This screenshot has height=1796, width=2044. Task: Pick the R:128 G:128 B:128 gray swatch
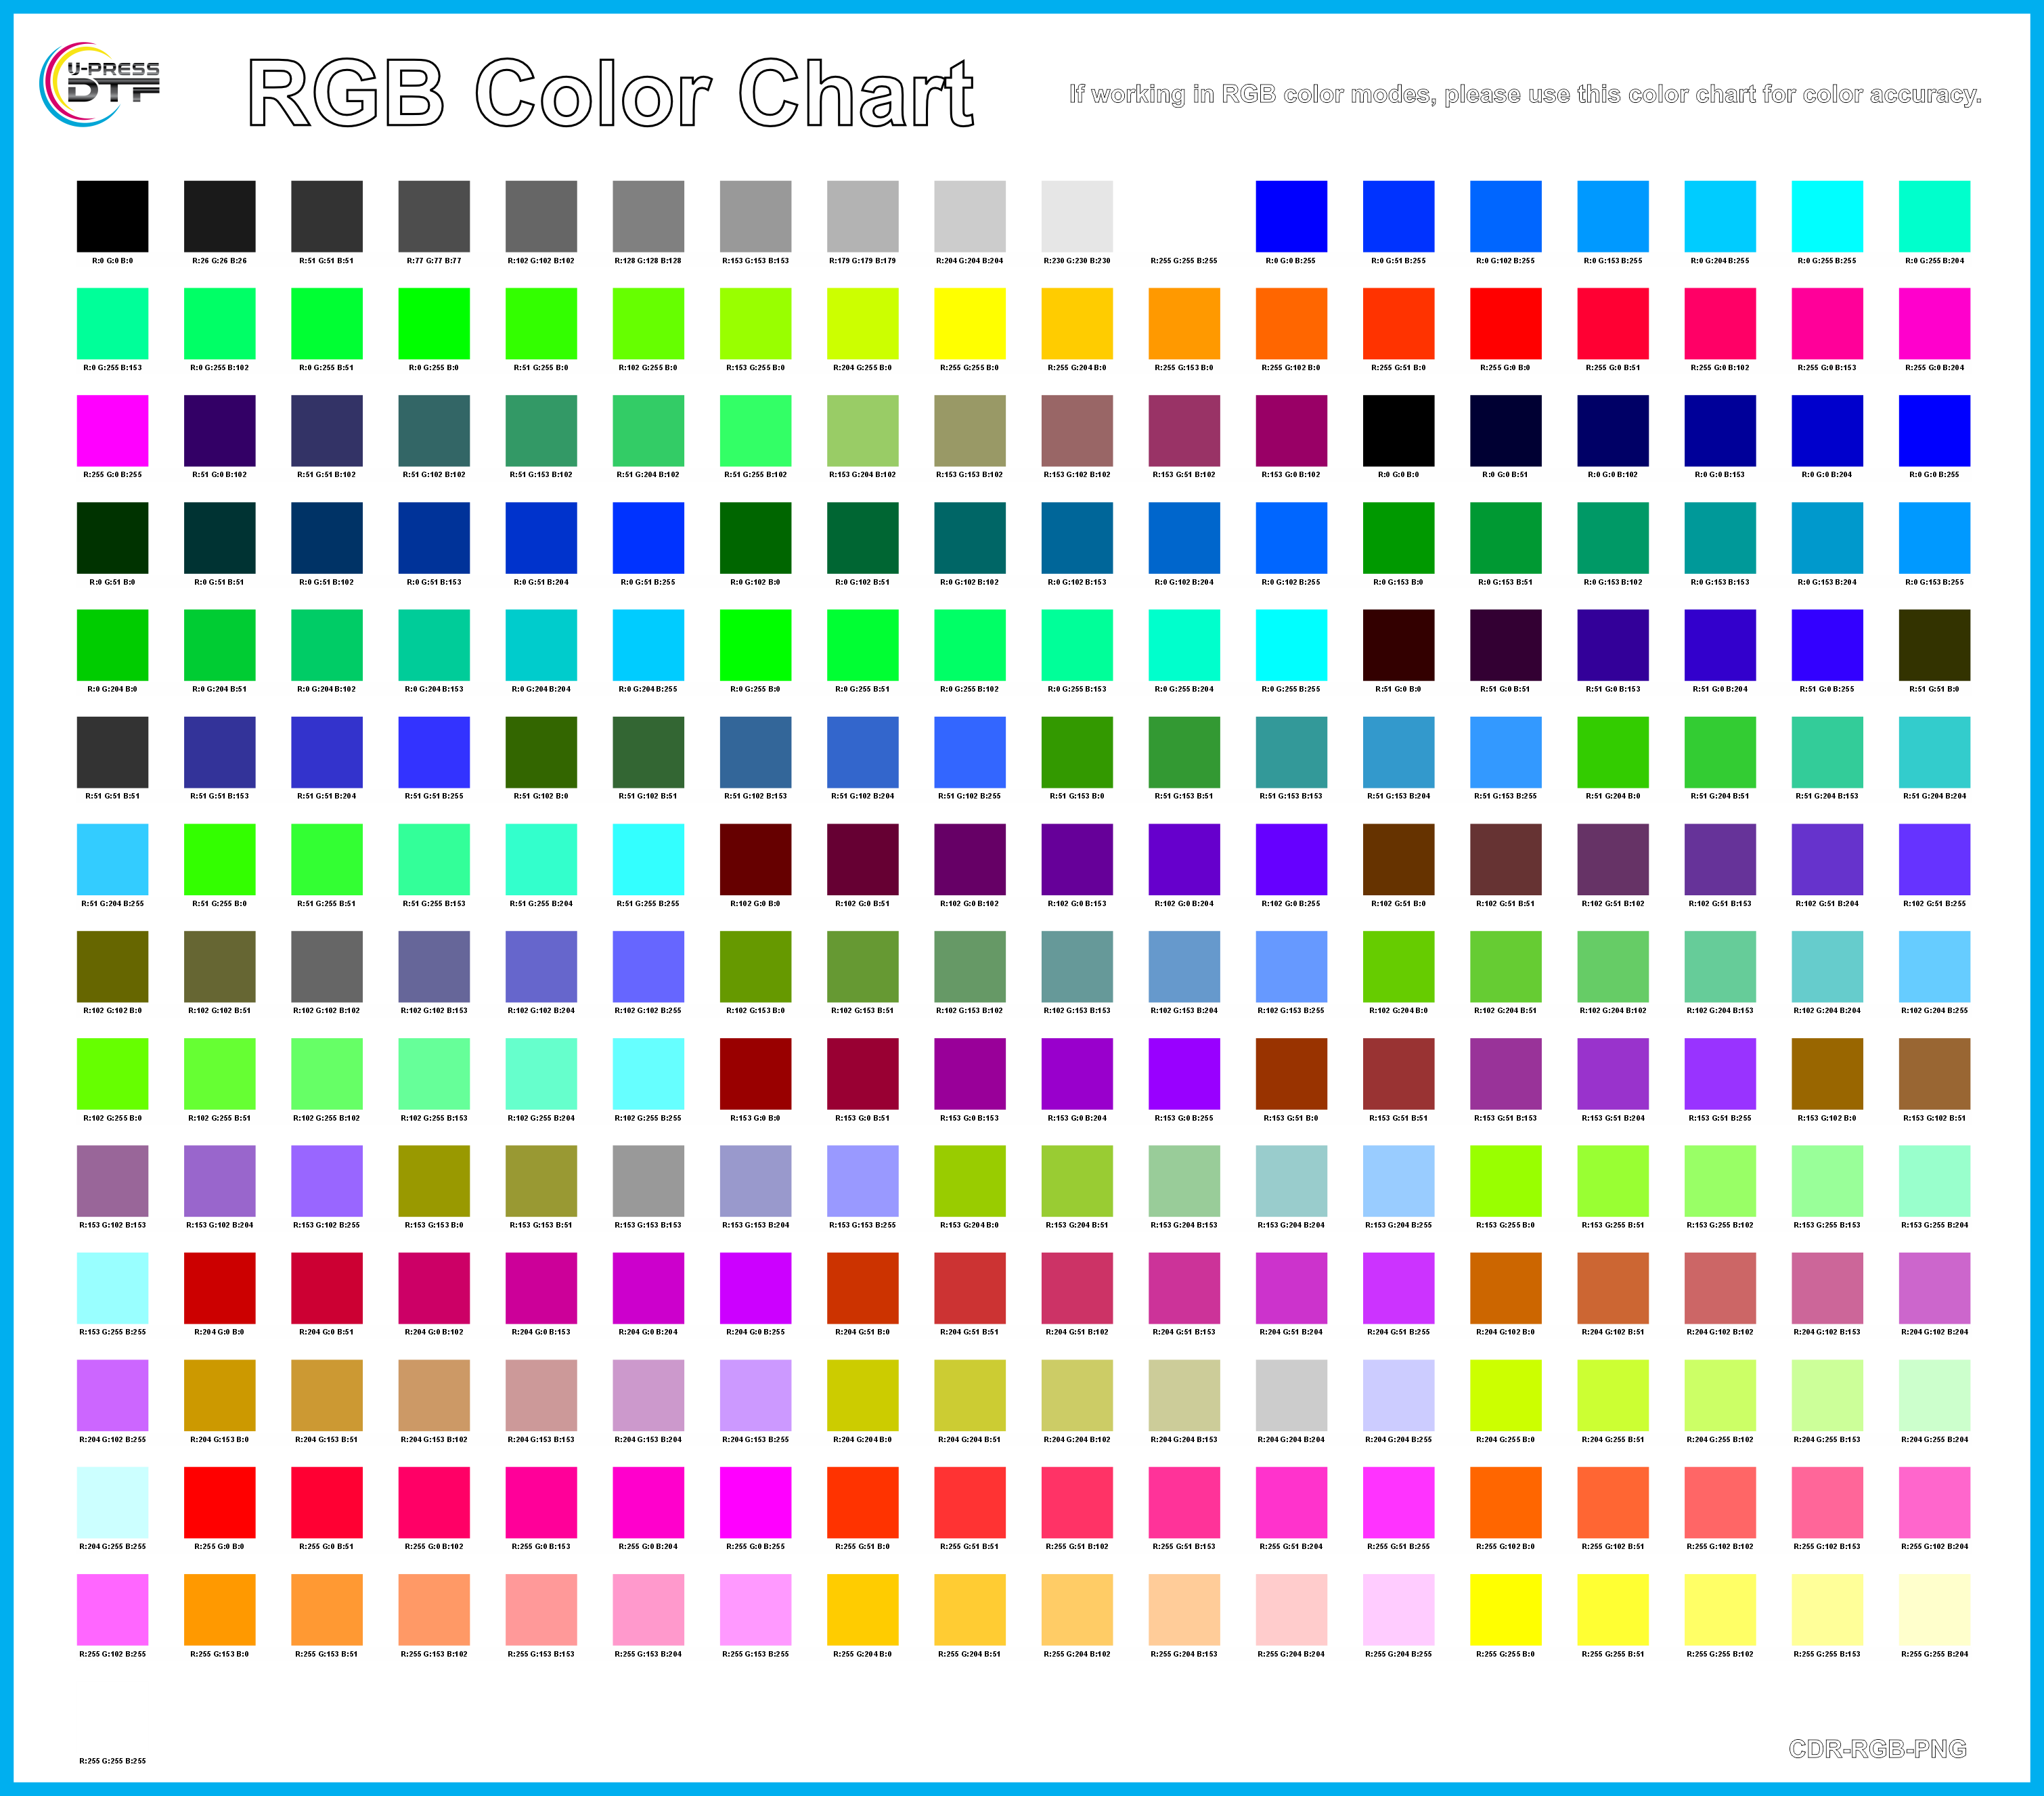648,216
